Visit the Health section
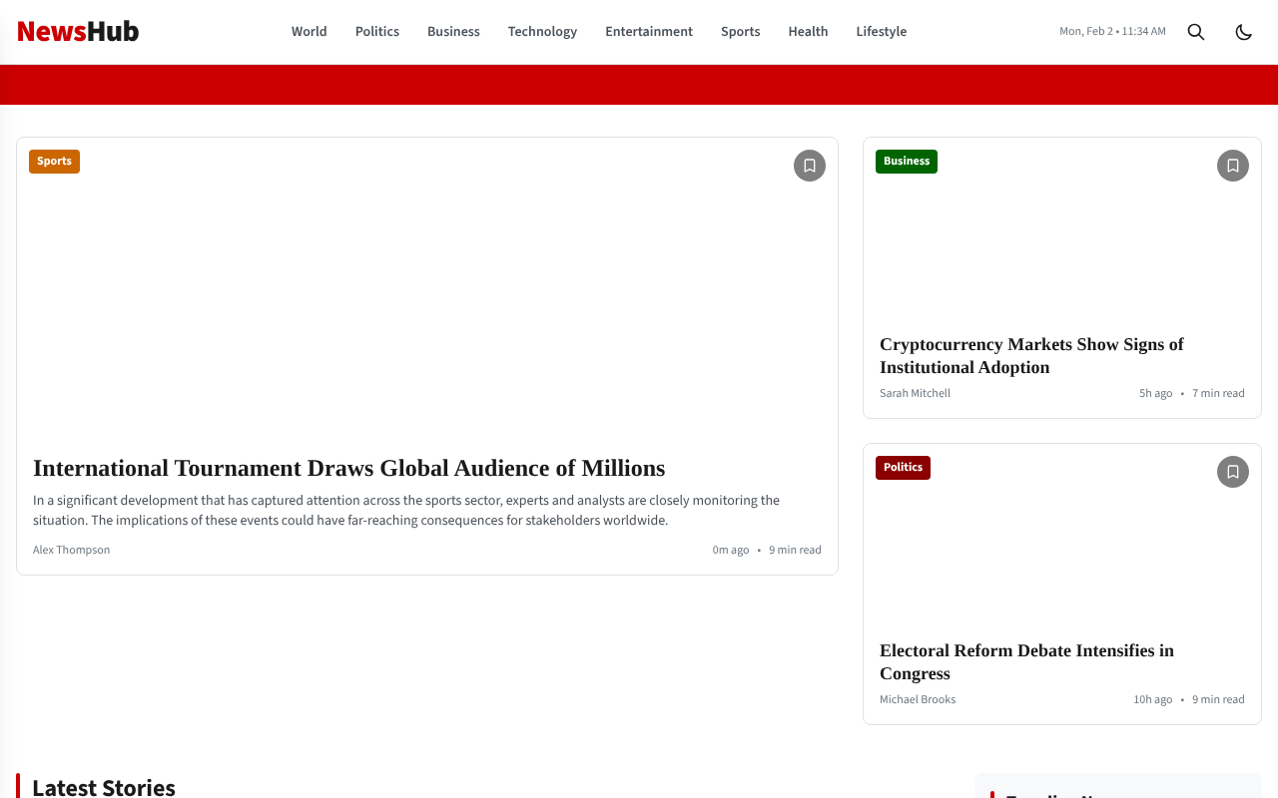 [808, 32]
